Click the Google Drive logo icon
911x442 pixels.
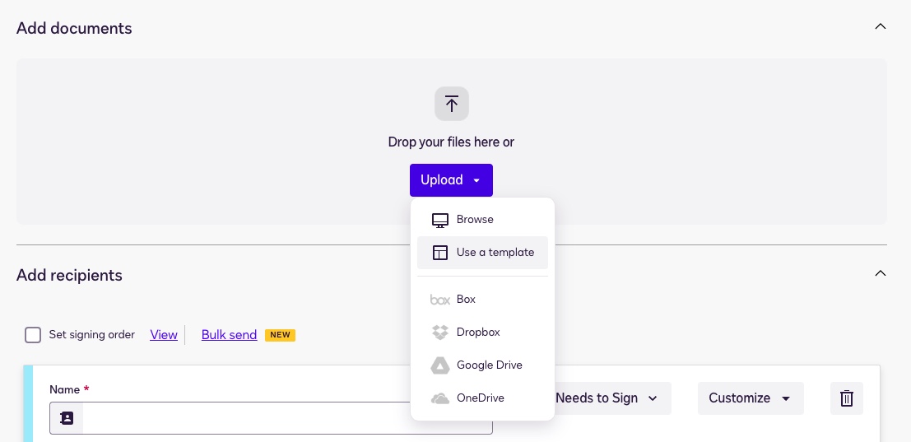click(x=440, y=365)
